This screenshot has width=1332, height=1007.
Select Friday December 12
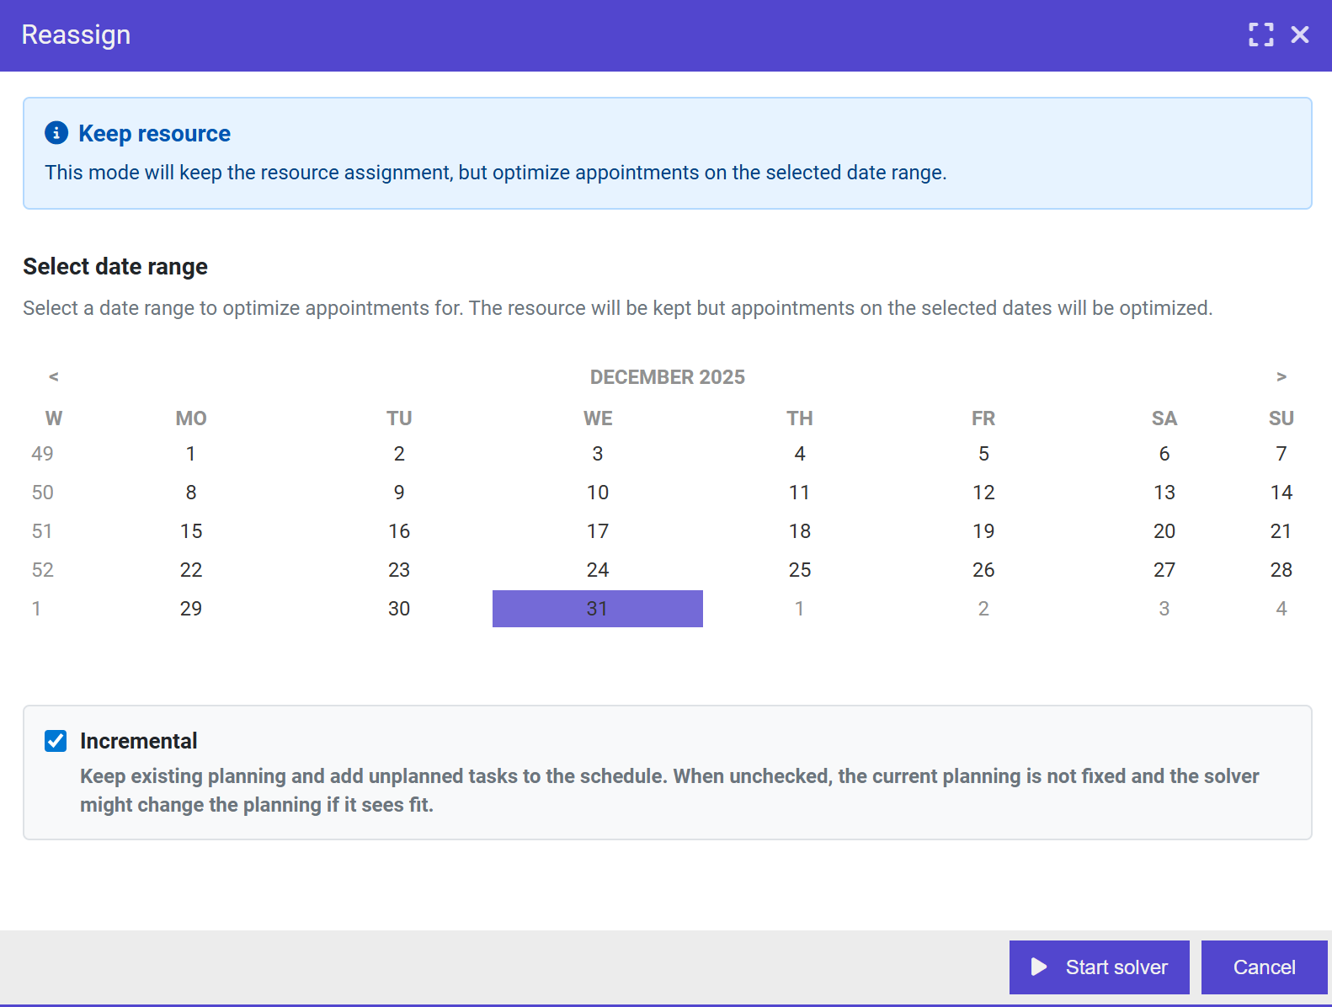[x=983, y=493]
